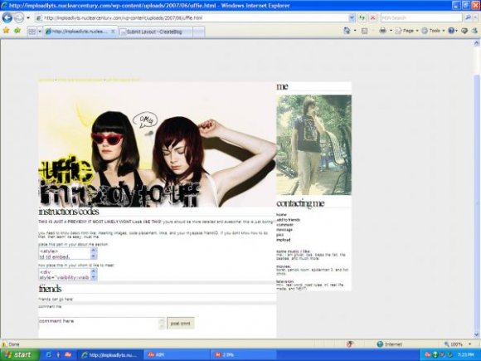The width and height of the screenshot is (481, 361).
Task: Click the 'pics' contact link
Action: (x=279, y=235)
